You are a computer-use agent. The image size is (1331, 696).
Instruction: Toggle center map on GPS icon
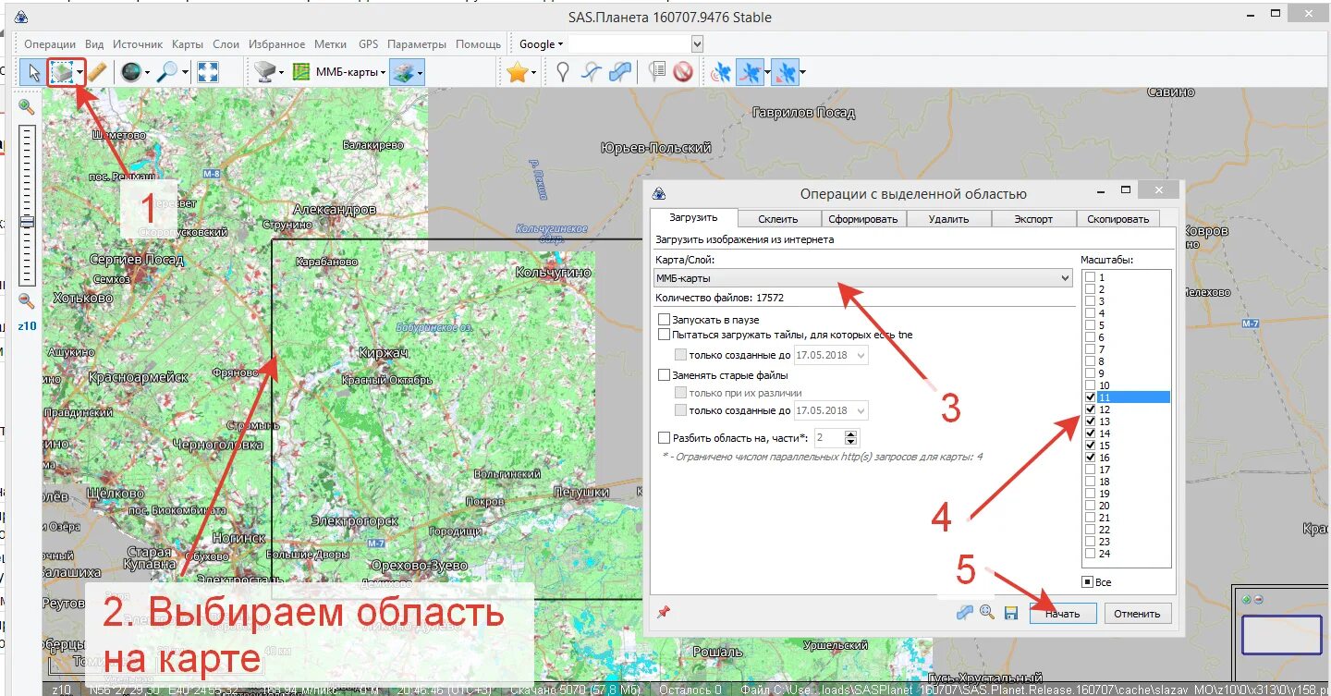[784, 72]
